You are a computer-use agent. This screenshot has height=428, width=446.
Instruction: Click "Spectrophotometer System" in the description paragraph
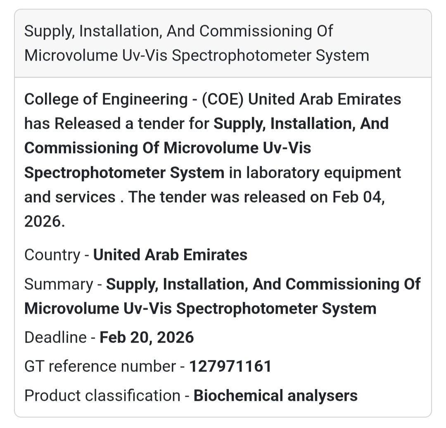point(124,173)
